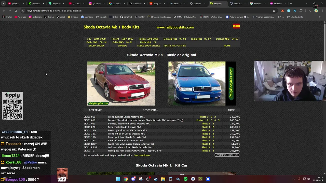Open Steam from the taskbar

point(156,179)
